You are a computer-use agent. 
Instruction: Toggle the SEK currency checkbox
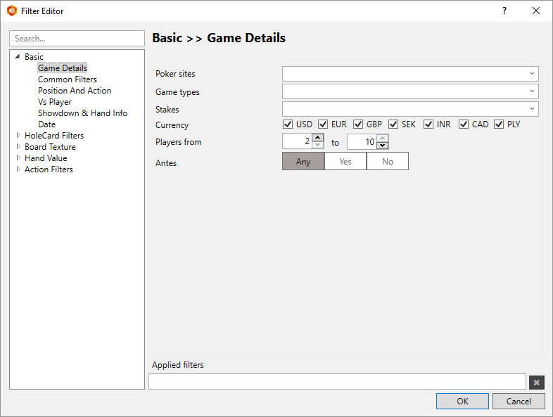coord(393,124)
